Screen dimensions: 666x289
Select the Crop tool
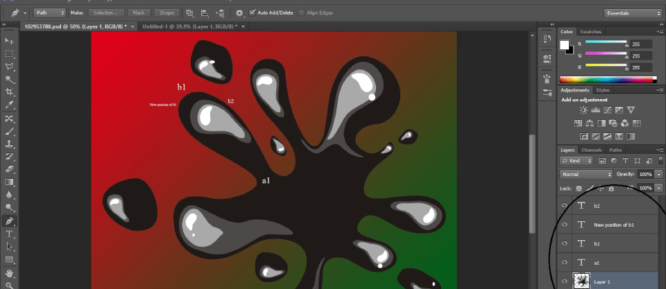pos(9,92)
